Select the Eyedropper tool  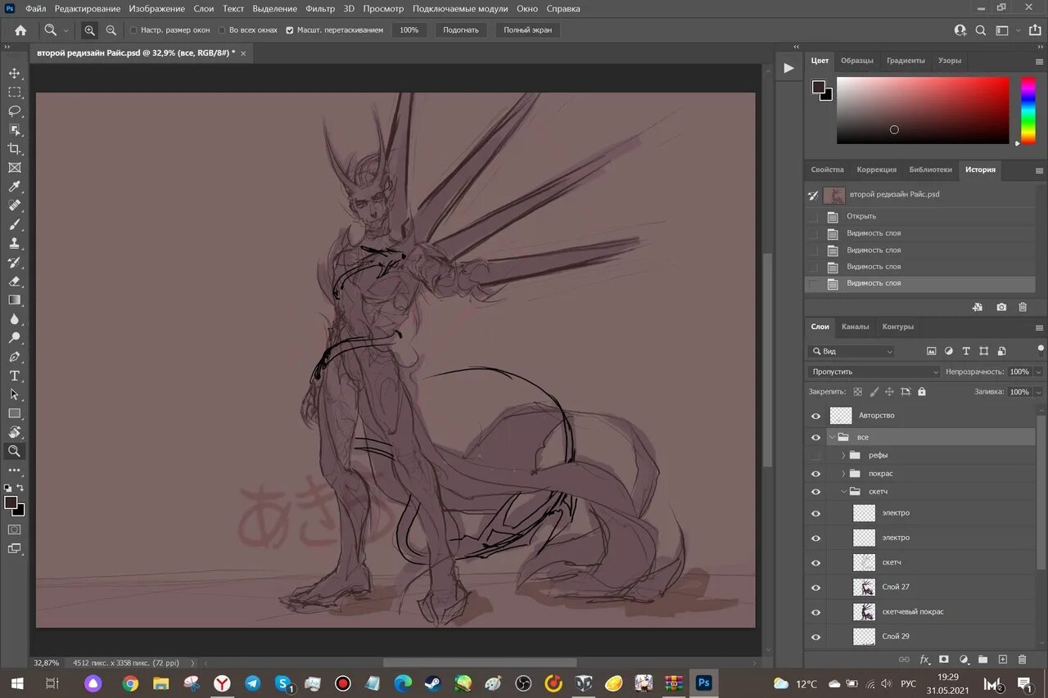point(15,187)
